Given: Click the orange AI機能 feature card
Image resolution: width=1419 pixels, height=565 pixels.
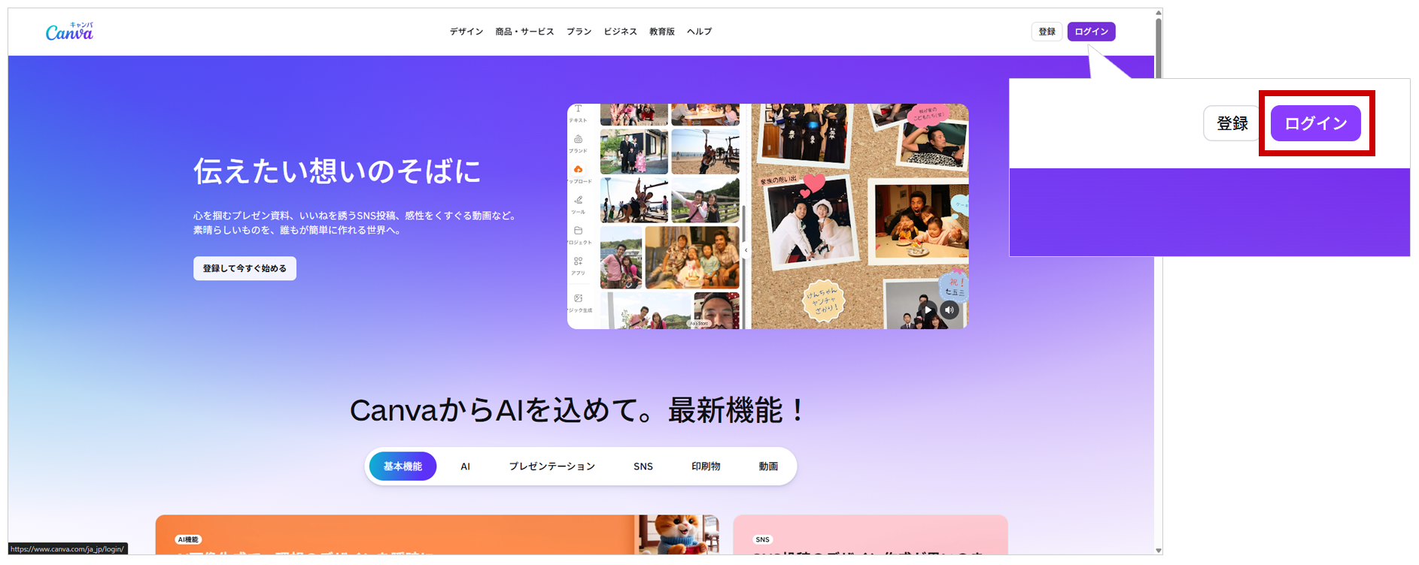Looking at the screenshot, I should click(437, 535).
